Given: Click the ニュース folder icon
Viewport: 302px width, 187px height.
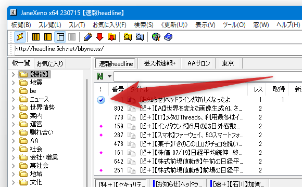Looking at the screenshot, I should point(23,99).
